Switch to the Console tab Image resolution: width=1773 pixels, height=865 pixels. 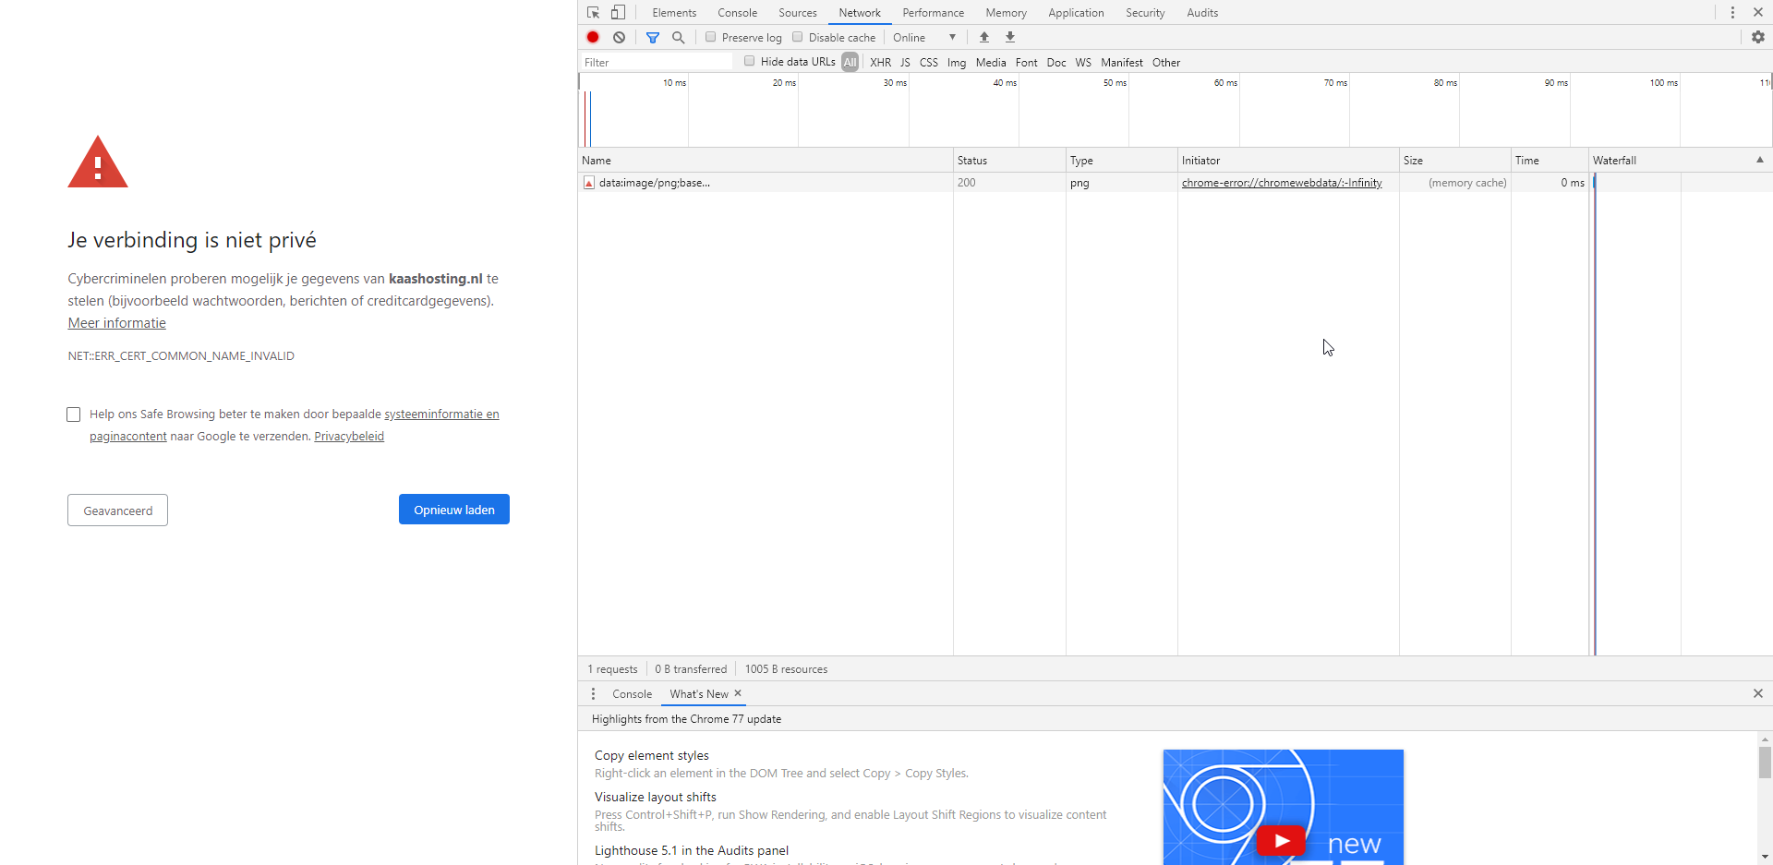coord(737,13)
